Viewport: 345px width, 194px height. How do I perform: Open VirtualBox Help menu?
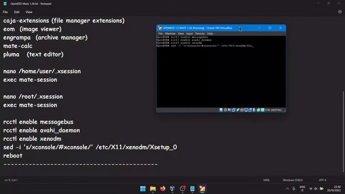210,33
